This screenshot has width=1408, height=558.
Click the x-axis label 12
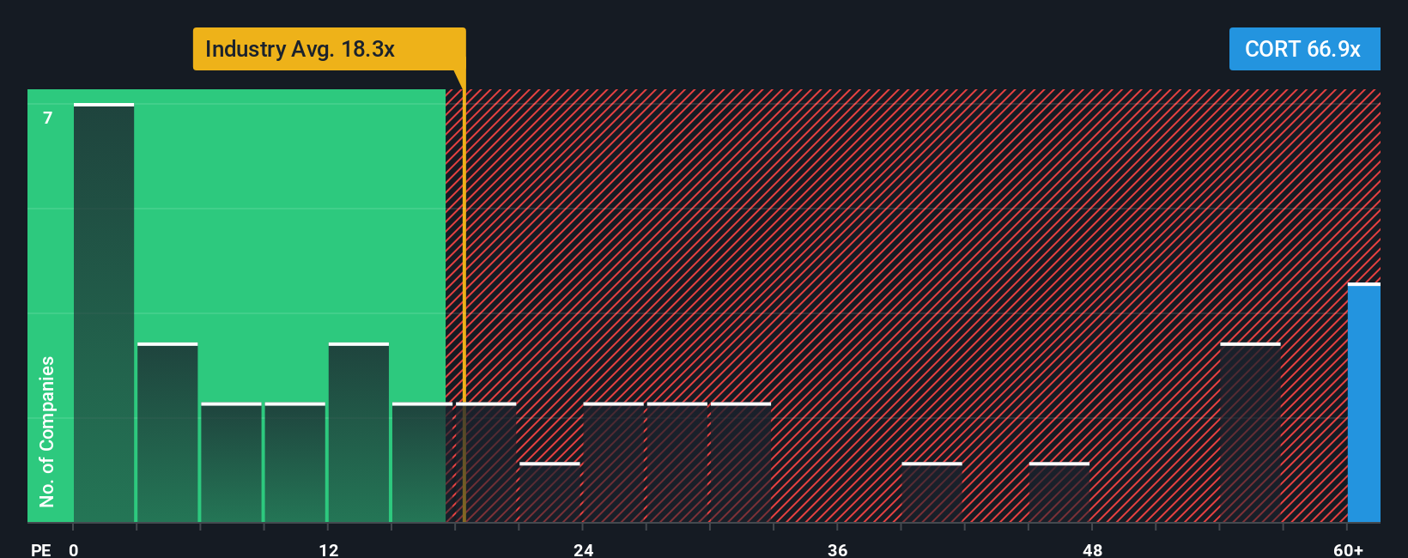[x=329, y=549]
